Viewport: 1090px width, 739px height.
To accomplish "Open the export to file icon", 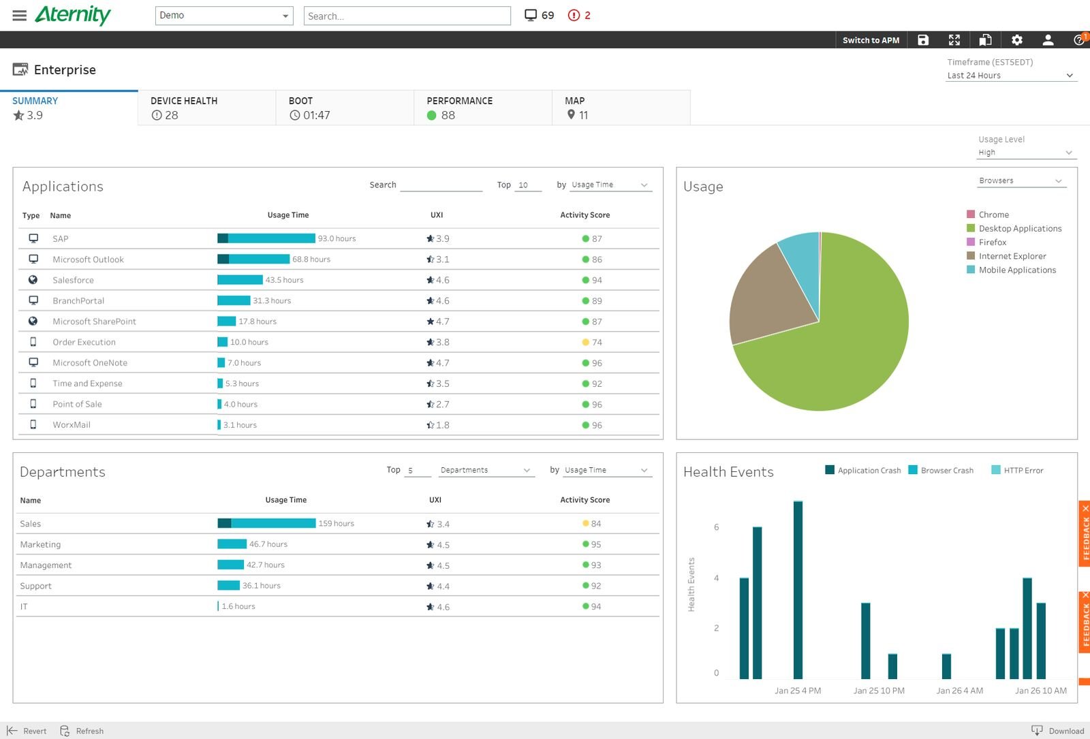I will click(x=986, y=40).
